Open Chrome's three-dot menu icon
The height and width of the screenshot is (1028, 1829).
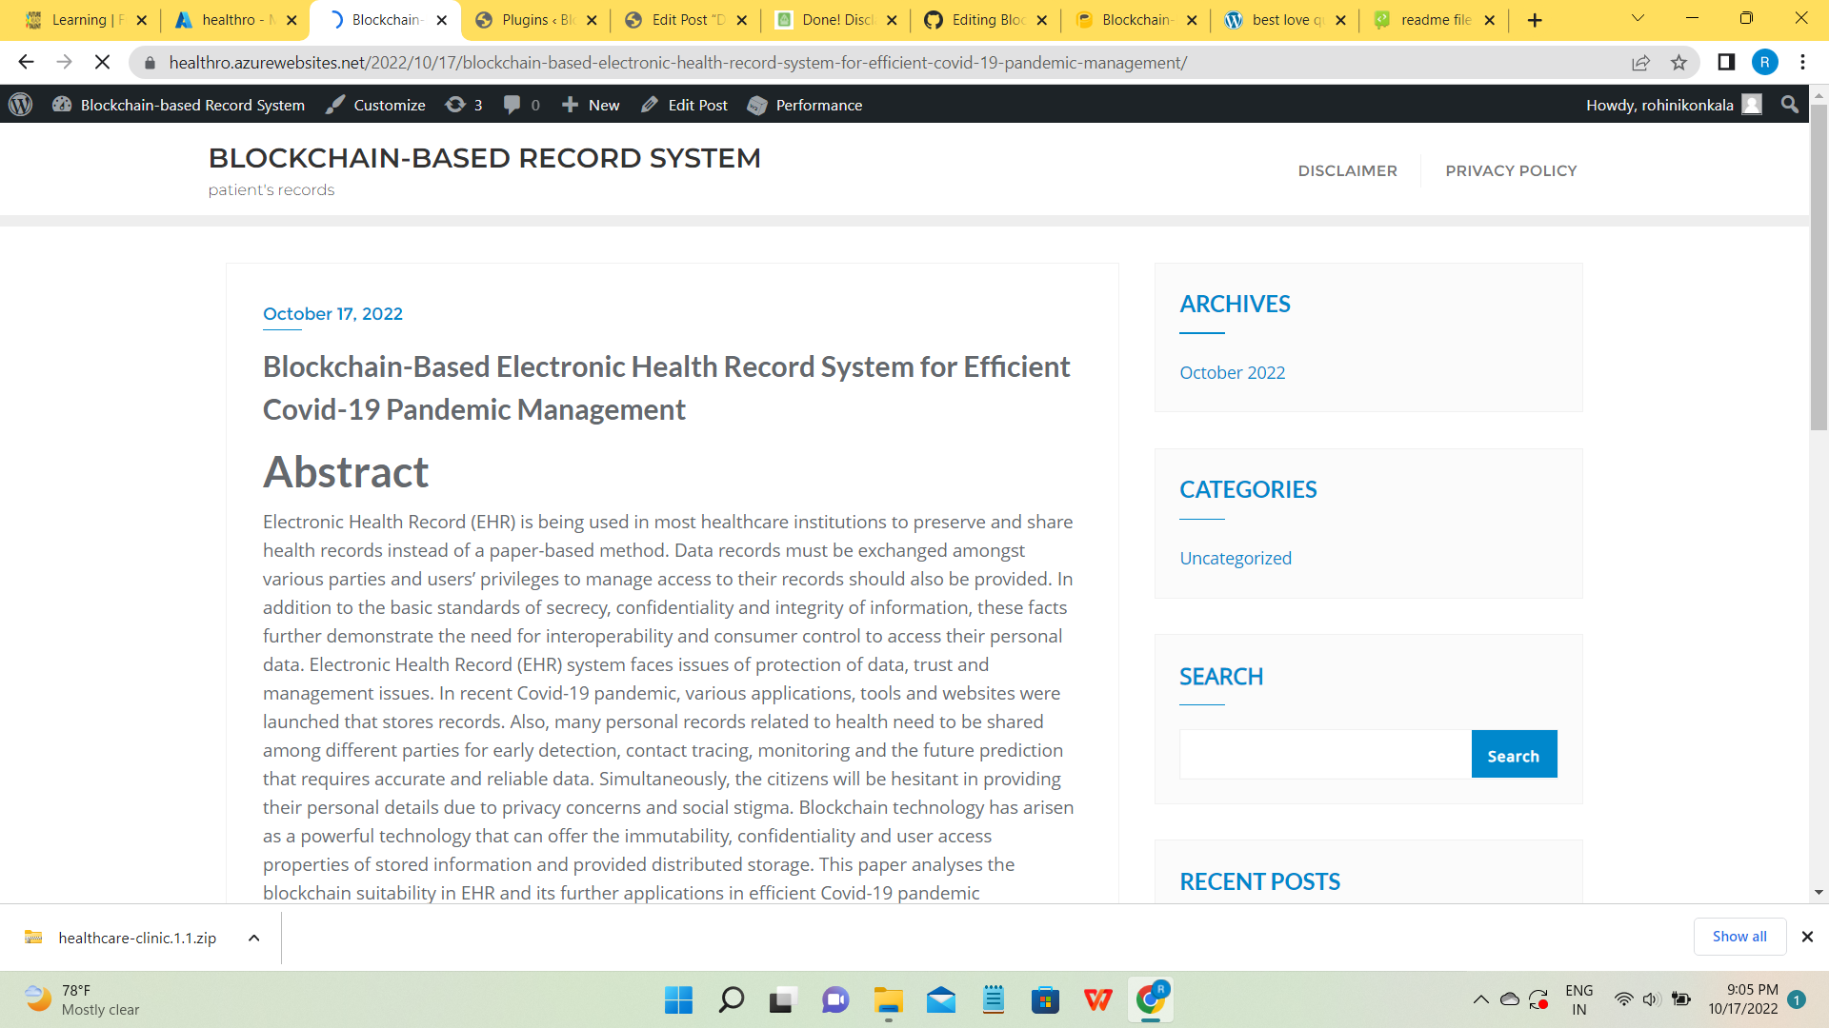tap(1802, 63)
